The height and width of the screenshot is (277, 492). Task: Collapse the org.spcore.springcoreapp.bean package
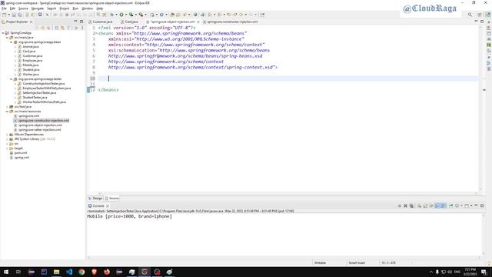click(x=12, y=42)
